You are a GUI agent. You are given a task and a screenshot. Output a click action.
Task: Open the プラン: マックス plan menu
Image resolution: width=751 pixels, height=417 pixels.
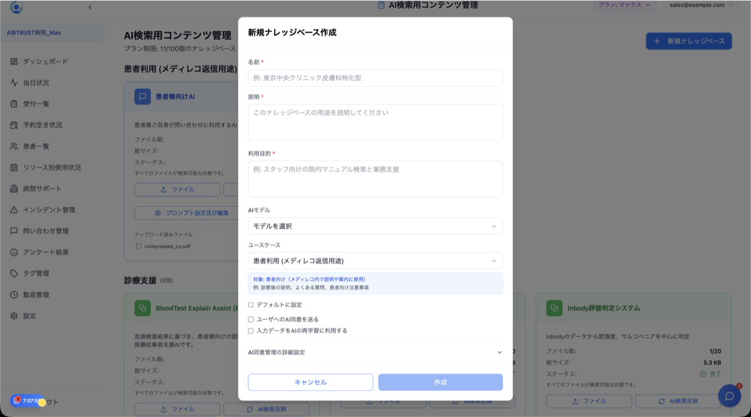[x=625, y=7]
